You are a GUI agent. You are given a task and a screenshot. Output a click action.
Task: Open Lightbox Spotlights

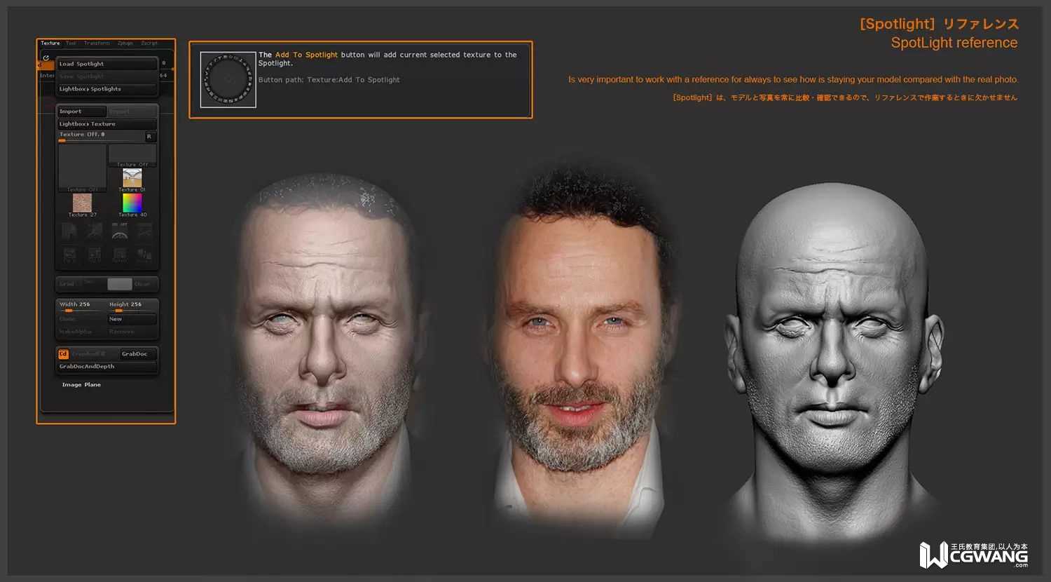point(107,89)
